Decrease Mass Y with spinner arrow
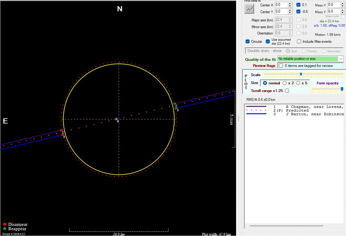 point(343,13)
